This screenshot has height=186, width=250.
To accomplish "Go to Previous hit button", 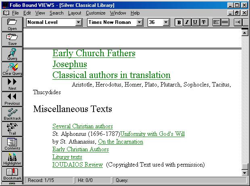I will click(x=12, y=99).
